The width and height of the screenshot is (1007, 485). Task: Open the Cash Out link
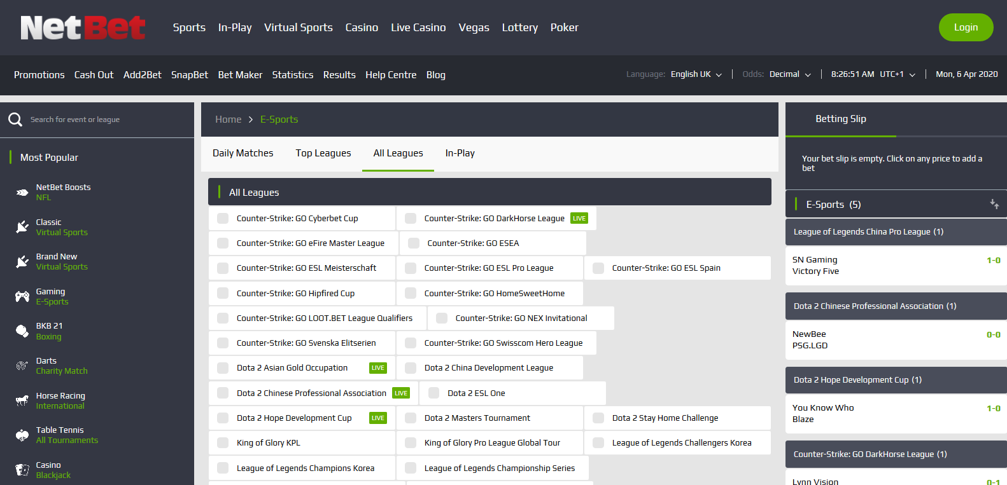94,75
